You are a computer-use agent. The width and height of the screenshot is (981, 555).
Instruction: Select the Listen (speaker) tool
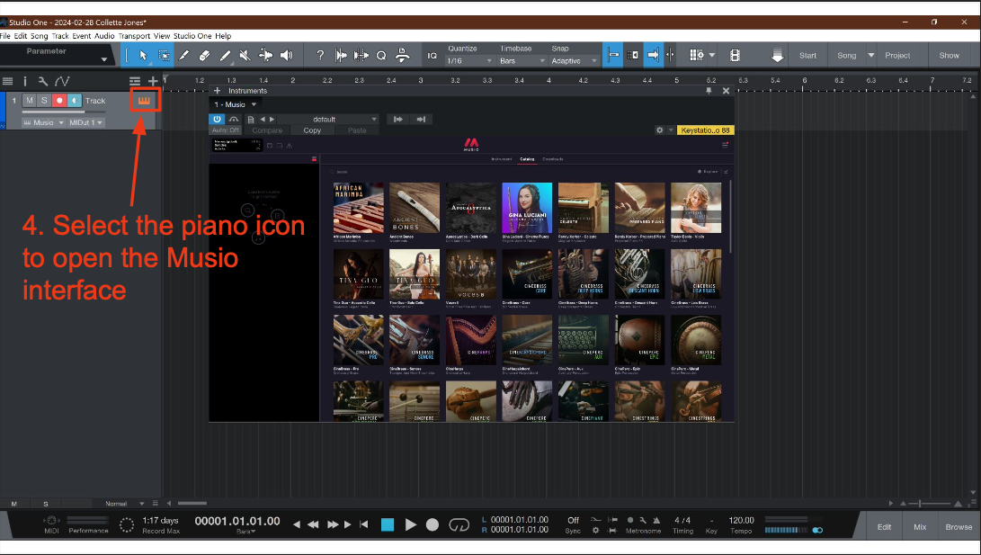(287, 56)
